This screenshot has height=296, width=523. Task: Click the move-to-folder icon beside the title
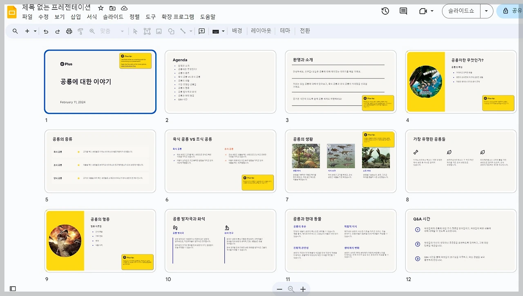tap(112, 8)
